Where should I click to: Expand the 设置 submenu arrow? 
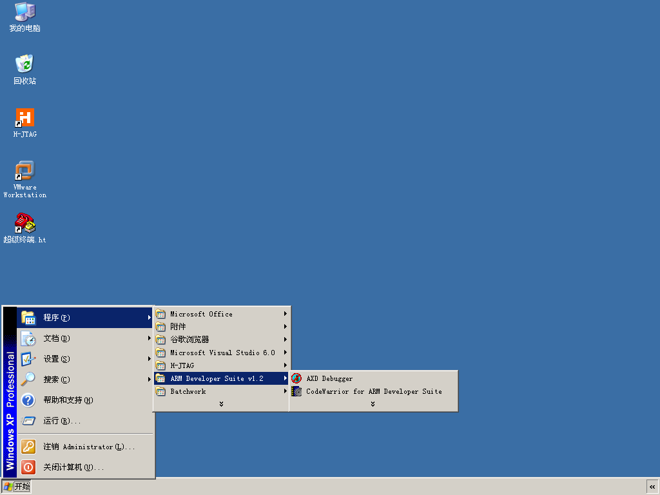(x=149, y=359)
